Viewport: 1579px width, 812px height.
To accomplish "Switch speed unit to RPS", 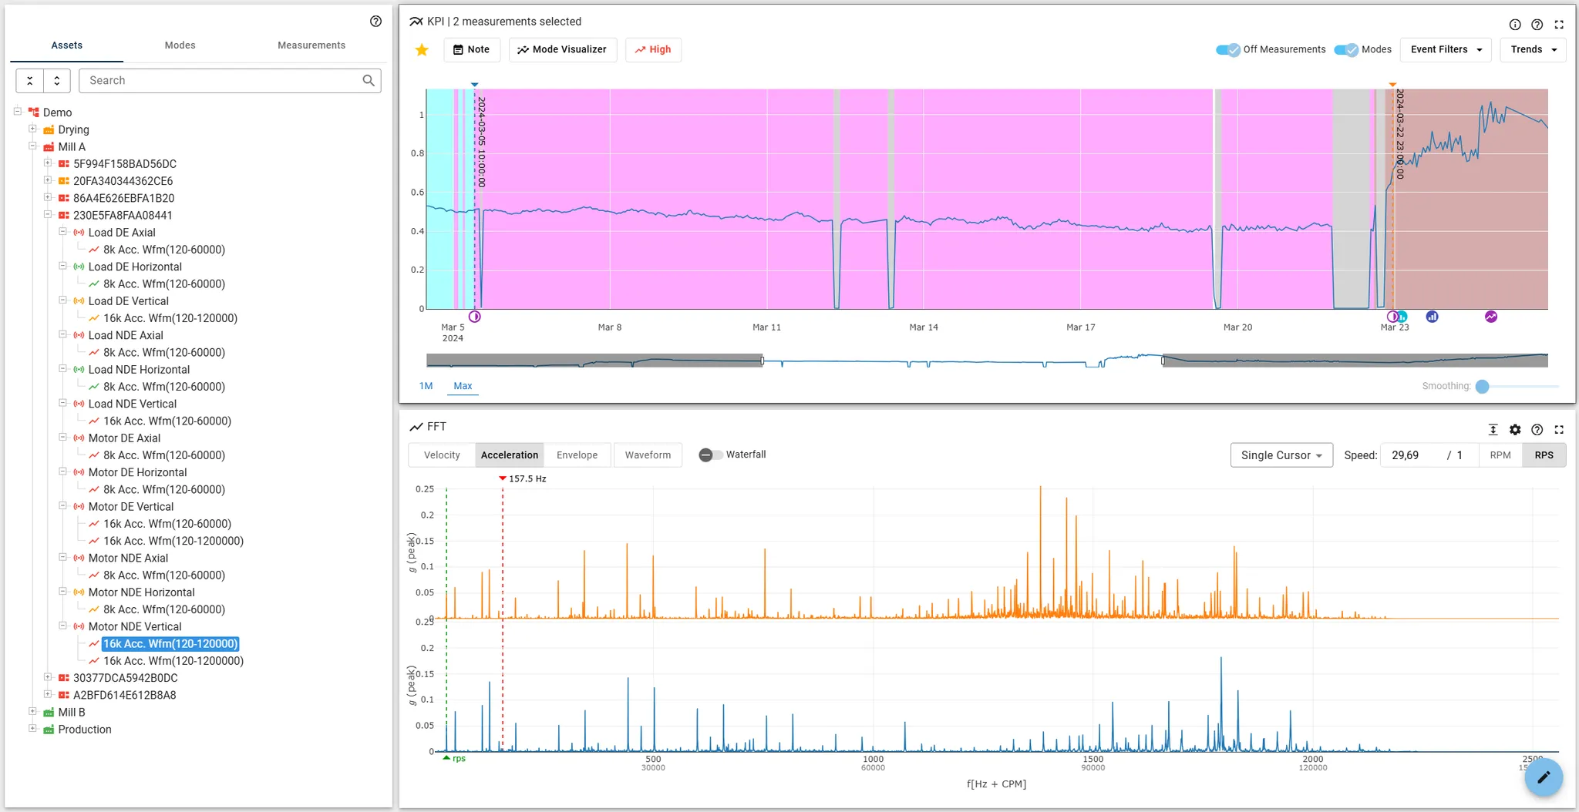I will point(1544,455).
